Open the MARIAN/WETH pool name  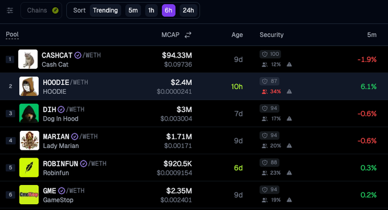70,137
